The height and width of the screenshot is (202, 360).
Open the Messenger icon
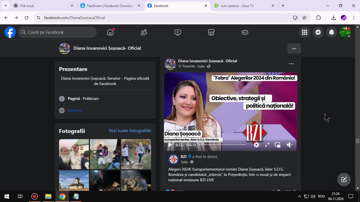pyautogui.click(x=318, y=32)
